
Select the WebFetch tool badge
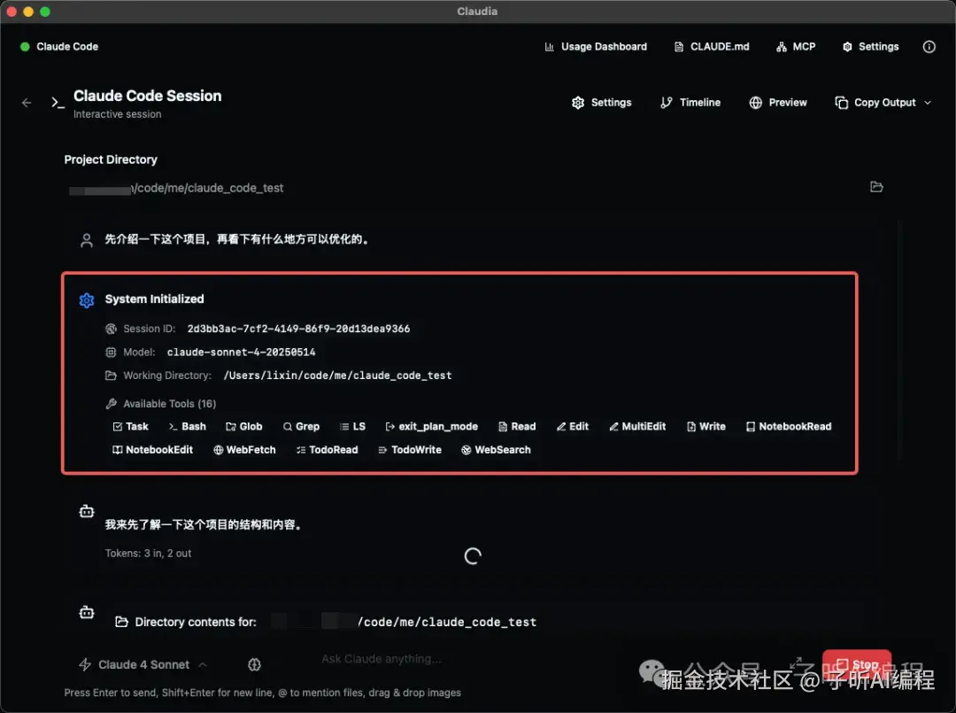click(x=244, y=450)
